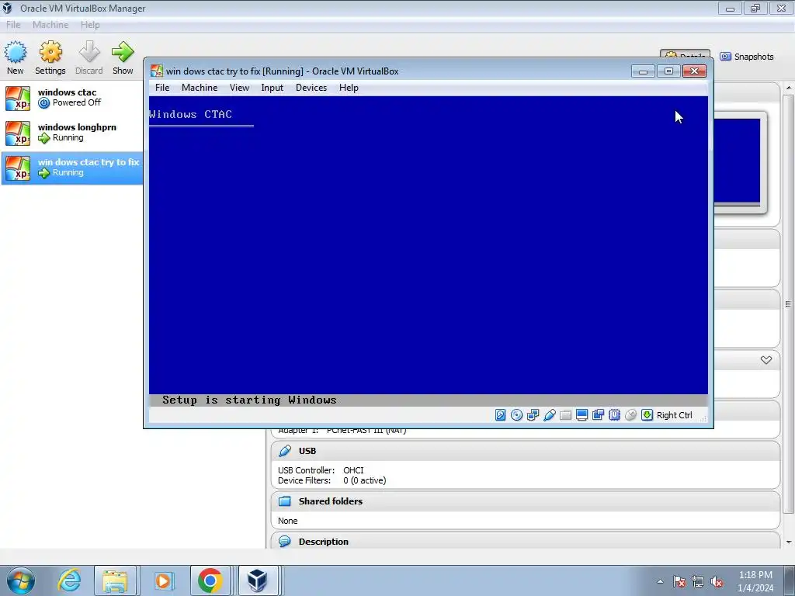Click the XP icon of windows longhprn VM
This screenshot has width=795, height=596.
tap(18, 133)
